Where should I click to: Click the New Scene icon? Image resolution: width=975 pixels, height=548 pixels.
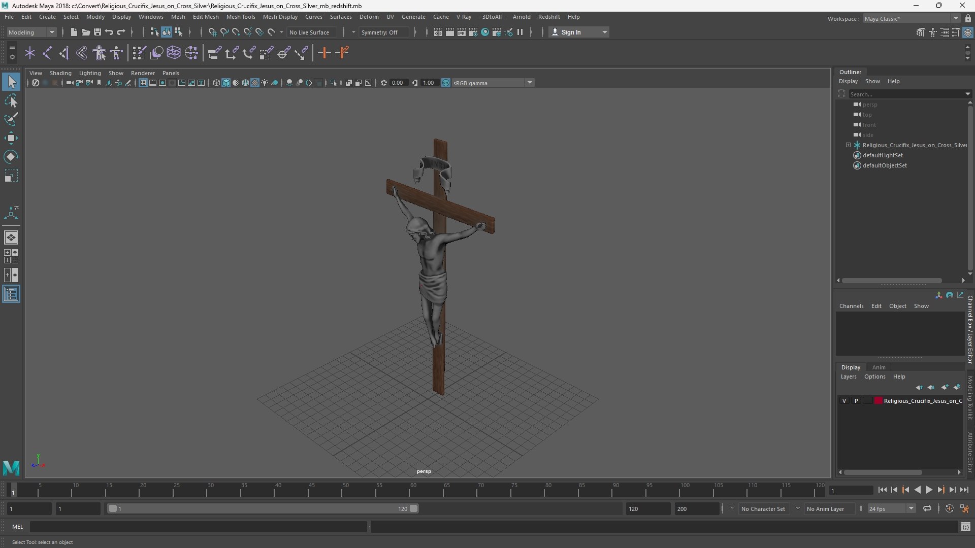[x=74, y=32]
